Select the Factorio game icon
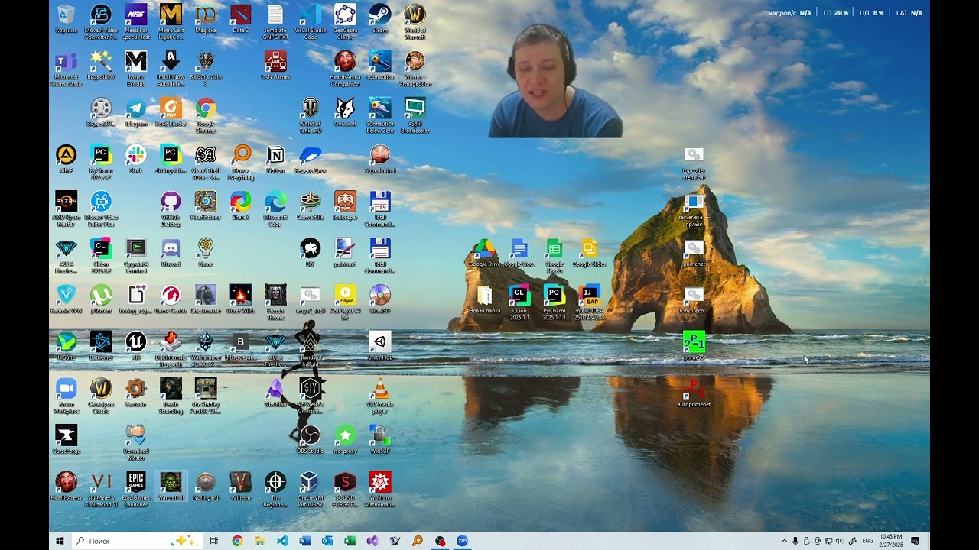This screenshot has height=550, width=979. tap(136, 392)
